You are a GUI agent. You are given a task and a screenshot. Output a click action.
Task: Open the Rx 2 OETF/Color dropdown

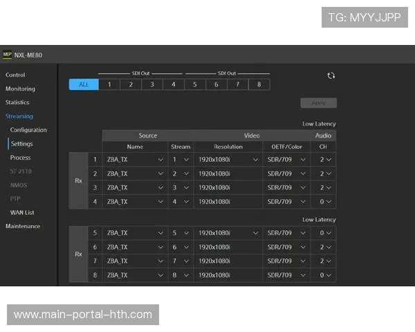[x=285, y=174]
